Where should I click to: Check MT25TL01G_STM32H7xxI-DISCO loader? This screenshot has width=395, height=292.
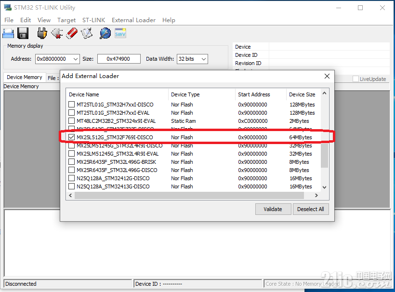[72, 104]
